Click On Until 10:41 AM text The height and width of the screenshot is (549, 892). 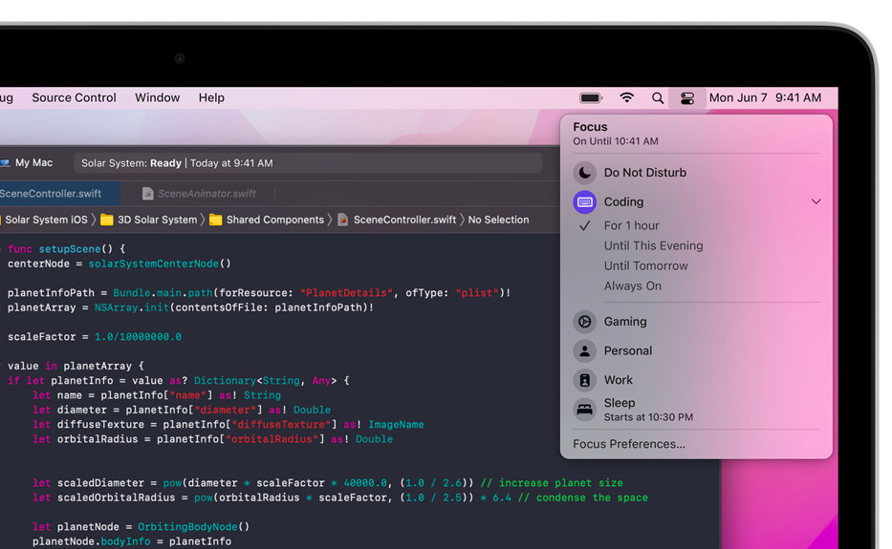[x=615, y=141]
